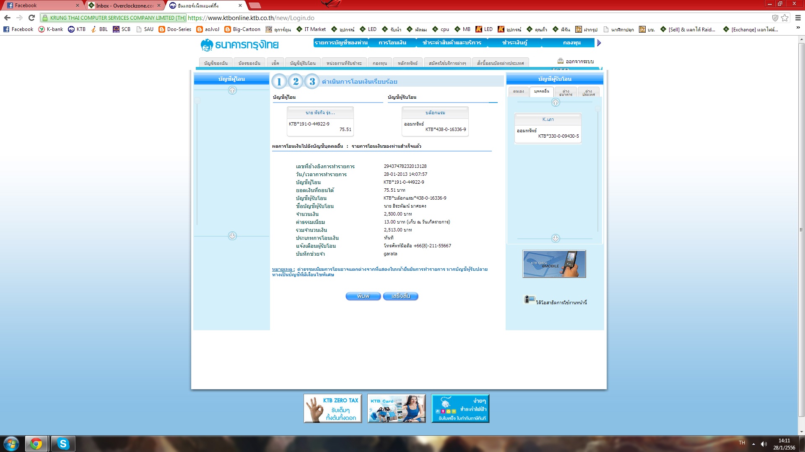Screen dimensions: 805x452
Task: Open Chrome menu hamburger button
Action: click(x=798, y=18)
